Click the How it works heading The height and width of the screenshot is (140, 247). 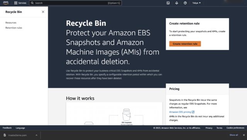80,98
